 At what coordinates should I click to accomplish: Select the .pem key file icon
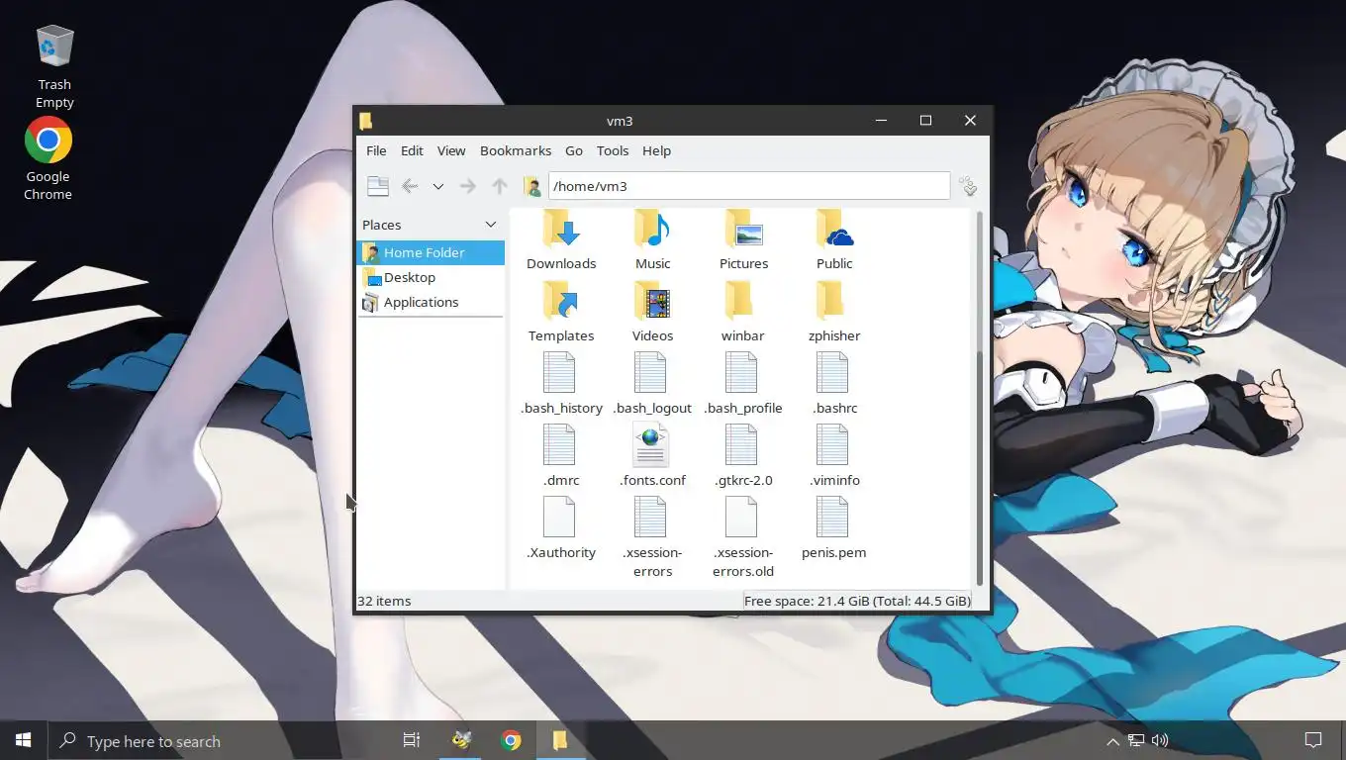[x=832, y=518]
